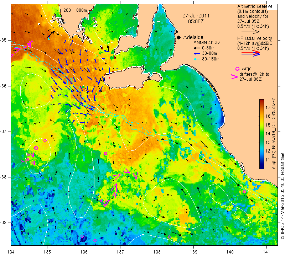
Task: Click the HF radar velocity legend heading
Action: point(254,38)
